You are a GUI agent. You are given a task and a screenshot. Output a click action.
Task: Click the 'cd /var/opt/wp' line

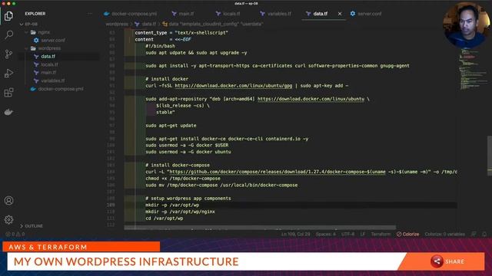point(165,218)
